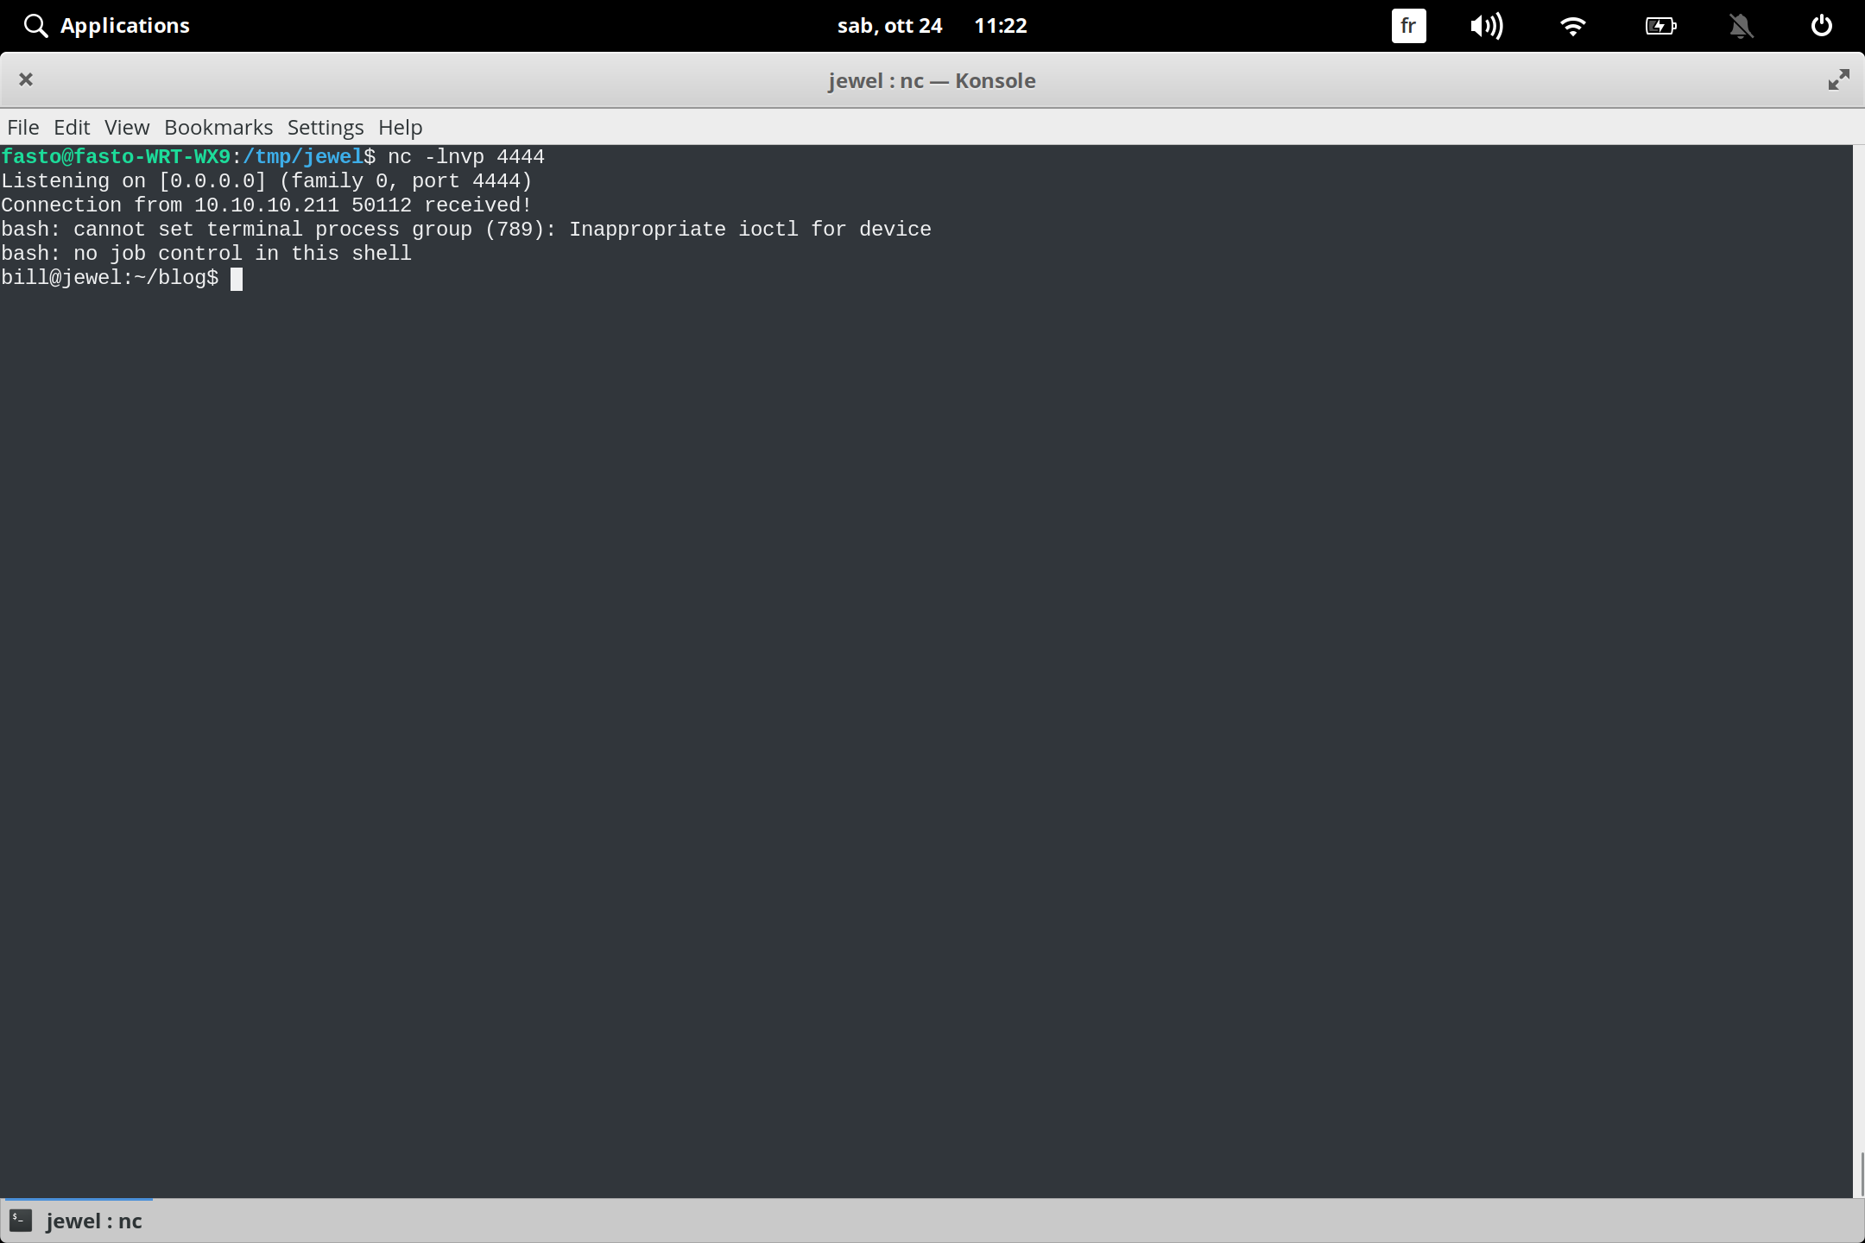Toggle the keyboard layout indicator showing fr
Screen dimensions: 1865x1243
1408,25
